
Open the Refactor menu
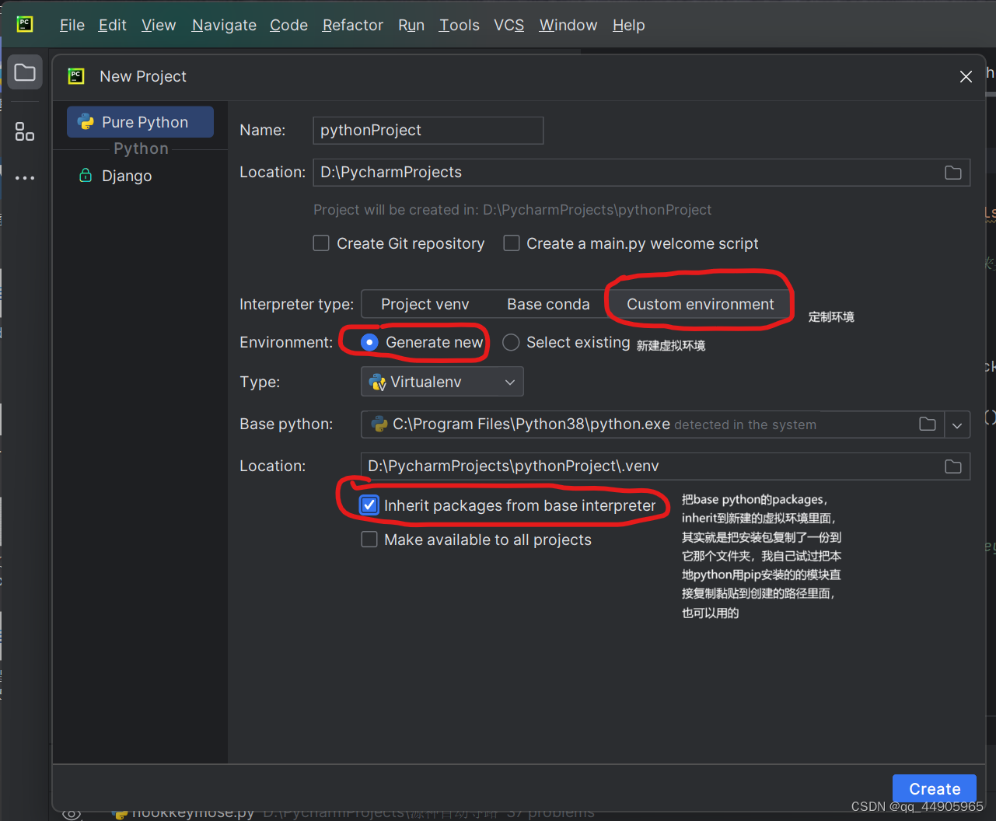352,25
